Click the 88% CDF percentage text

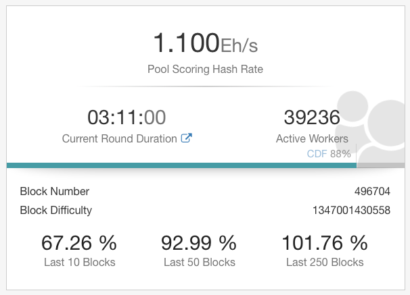coord(340,154)
